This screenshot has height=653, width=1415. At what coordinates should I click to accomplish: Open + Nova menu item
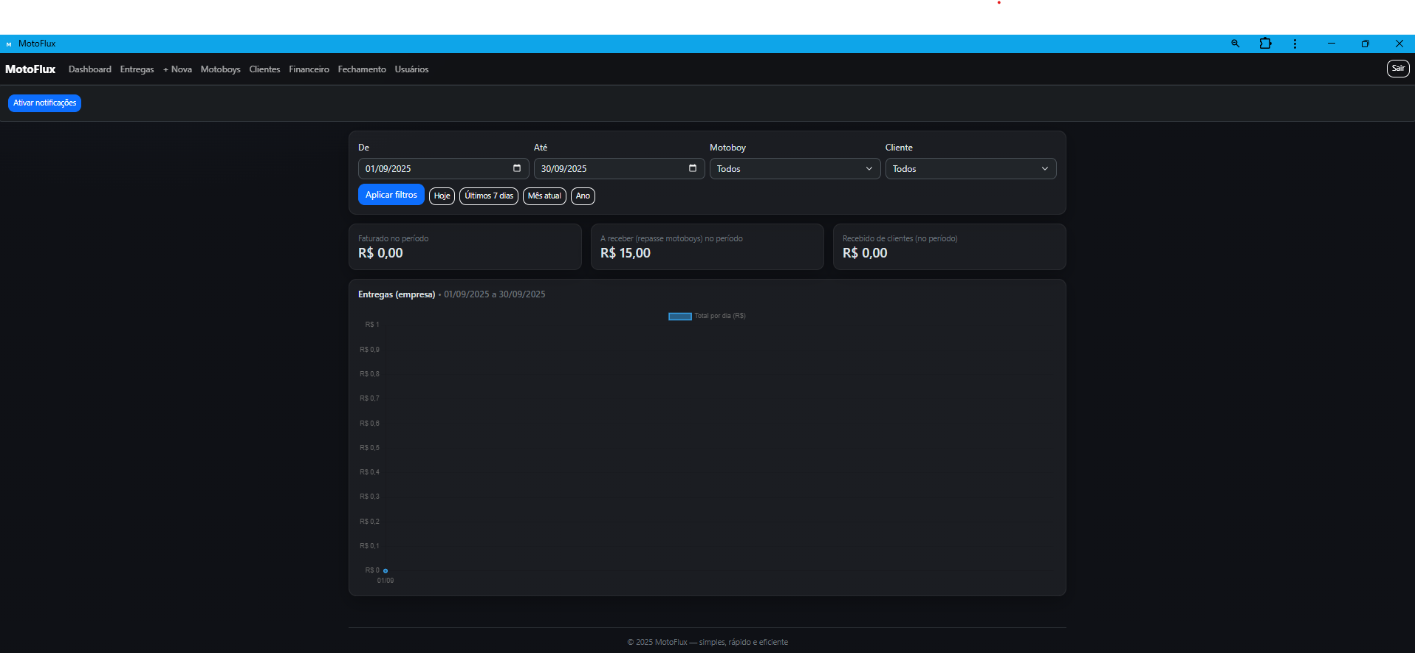(177, 69)
